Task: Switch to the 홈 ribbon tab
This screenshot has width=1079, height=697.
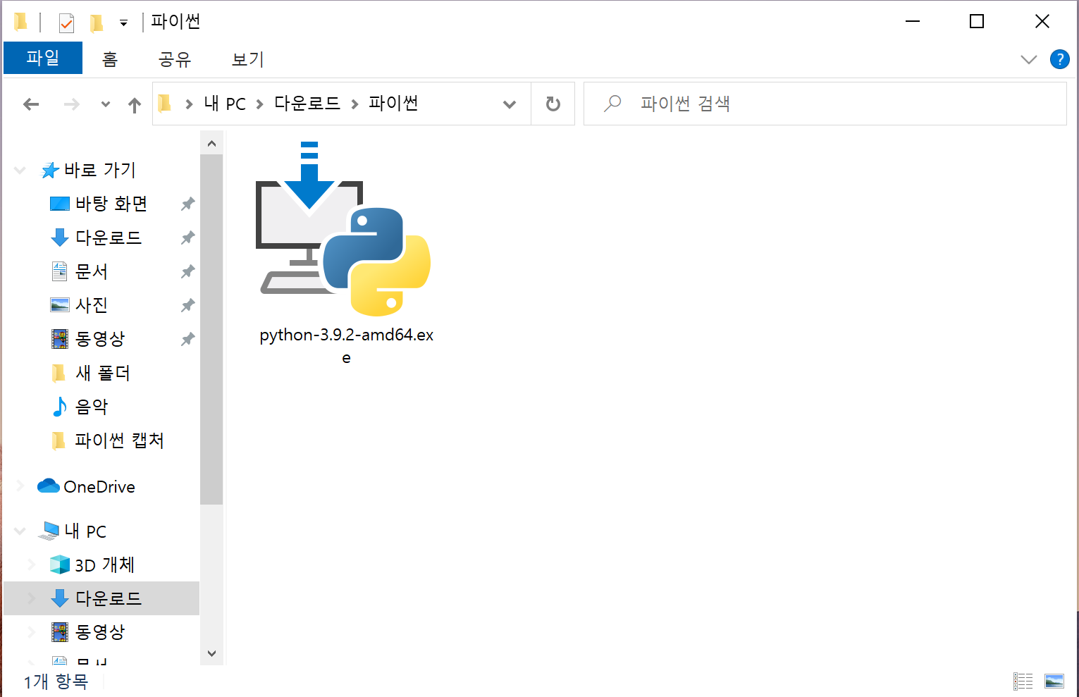Action: [x=109, y=59]
